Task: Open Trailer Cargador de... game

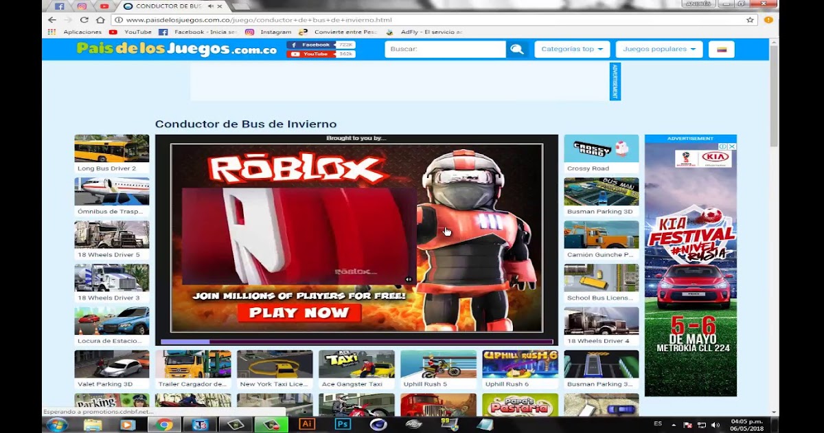Action: pyautogui.click(x=193, y=370)
